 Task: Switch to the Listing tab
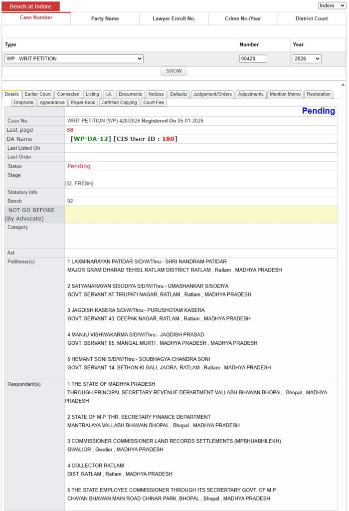point(92,94)
